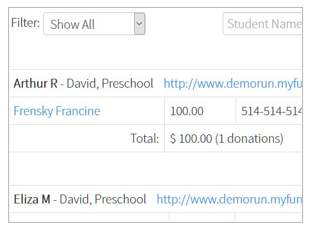Image resolution: width=310 pixels, height=231 pixels.
Task: Click the blank area above Arthur R row
Action: coord(155,52)
